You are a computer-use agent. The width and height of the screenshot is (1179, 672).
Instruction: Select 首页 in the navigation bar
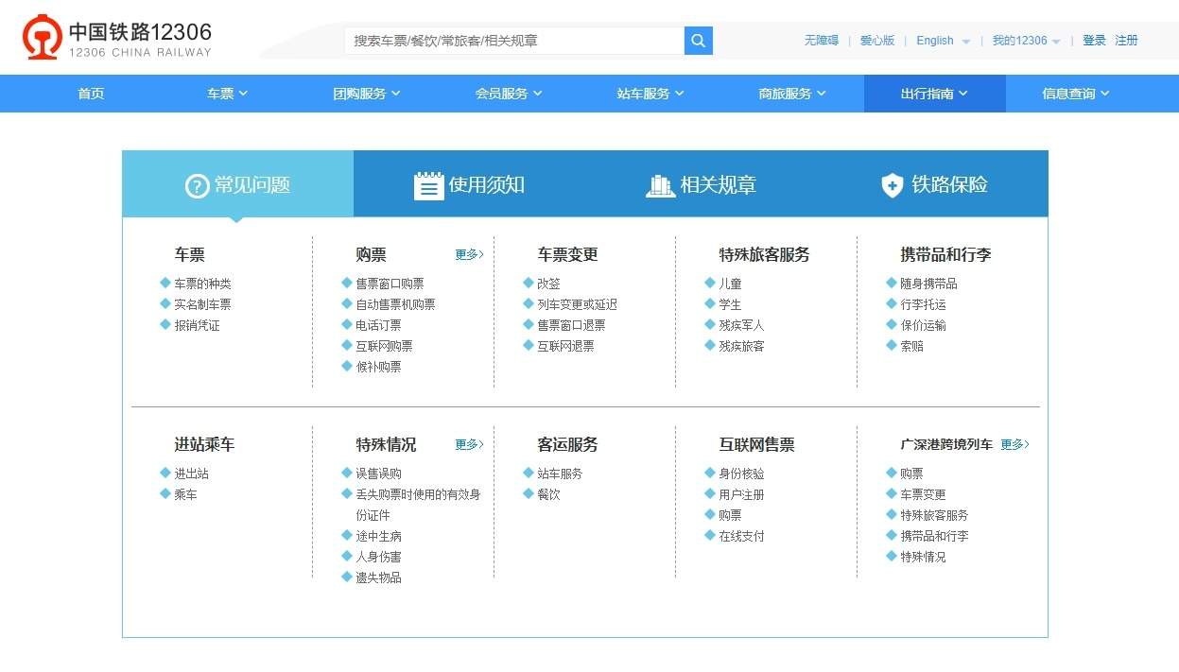pos(90,93)
